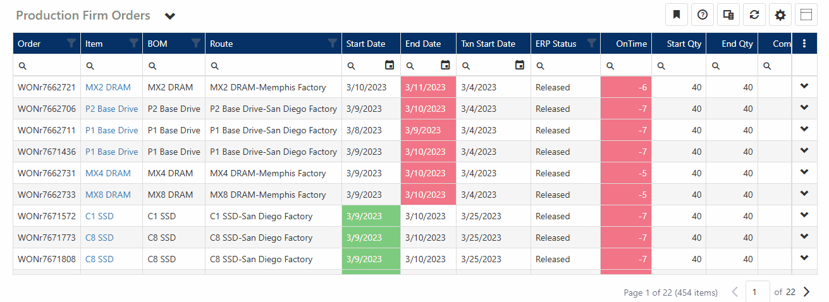Expand row details for WONr7671572
This screenshot has height=302, width=829.
click(804, 215)
